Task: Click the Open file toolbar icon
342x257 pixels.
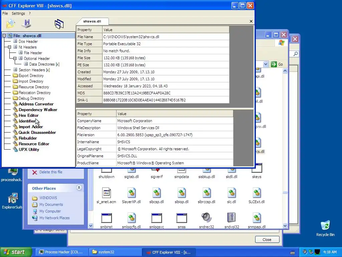Action: (10, 24)
